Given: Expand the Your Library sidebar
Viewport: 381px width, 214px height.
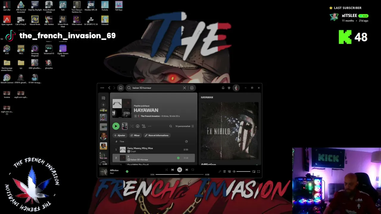Looking at the screenshot, I should tap(103, 98).
